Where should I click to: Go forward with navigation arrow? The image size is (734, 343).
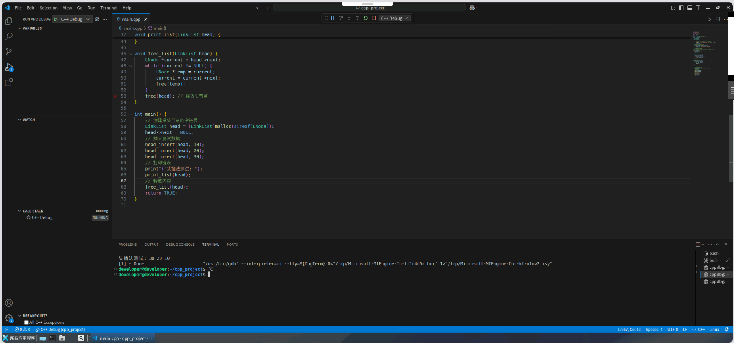pyautogui.click(x=267, y=8)
